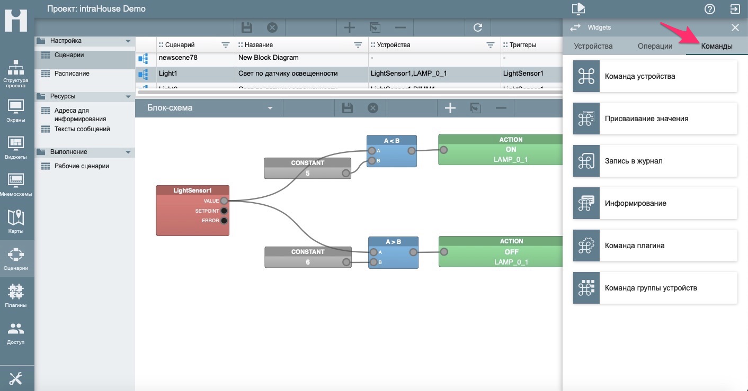Open filter for Название column
This screenshot has width=748, height=391.
pyautogui.click(x=358, y=45)
